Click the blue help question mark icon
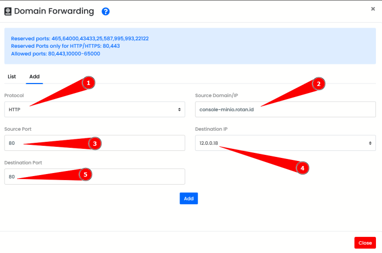This screenshot has height=253, width=382. tap(106, 12)
